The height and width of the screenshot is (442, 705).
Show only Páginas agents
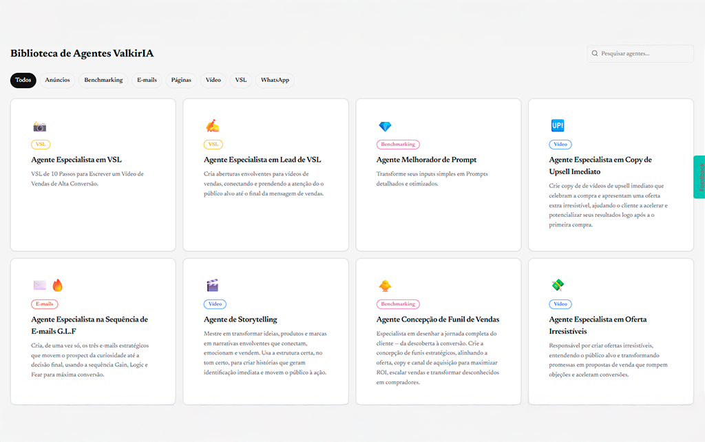[181, 80]
